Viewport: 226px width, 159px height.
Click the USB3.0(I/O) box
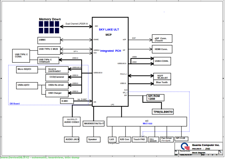pos(27,86)
